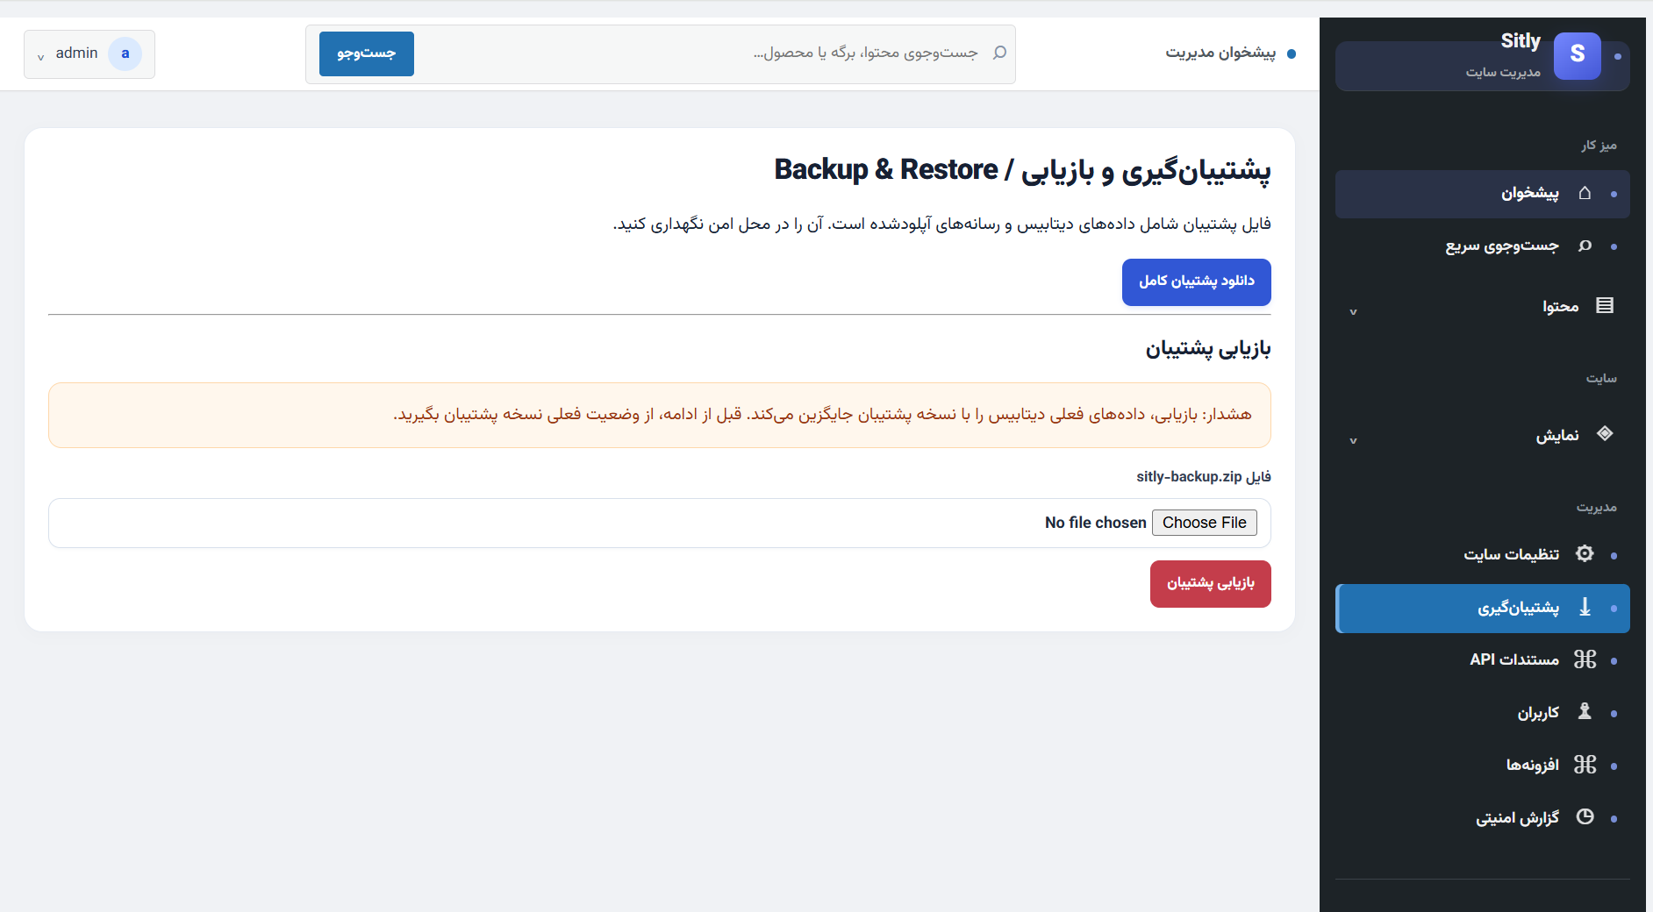Open the admin user dropdown arrow
The image size is (1653, 912).
[x=40, y=57]
